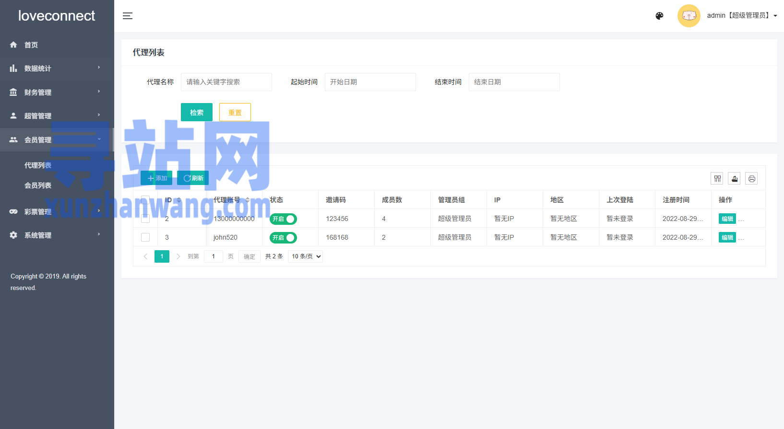Click the 检索 search button

coord(197,113)
